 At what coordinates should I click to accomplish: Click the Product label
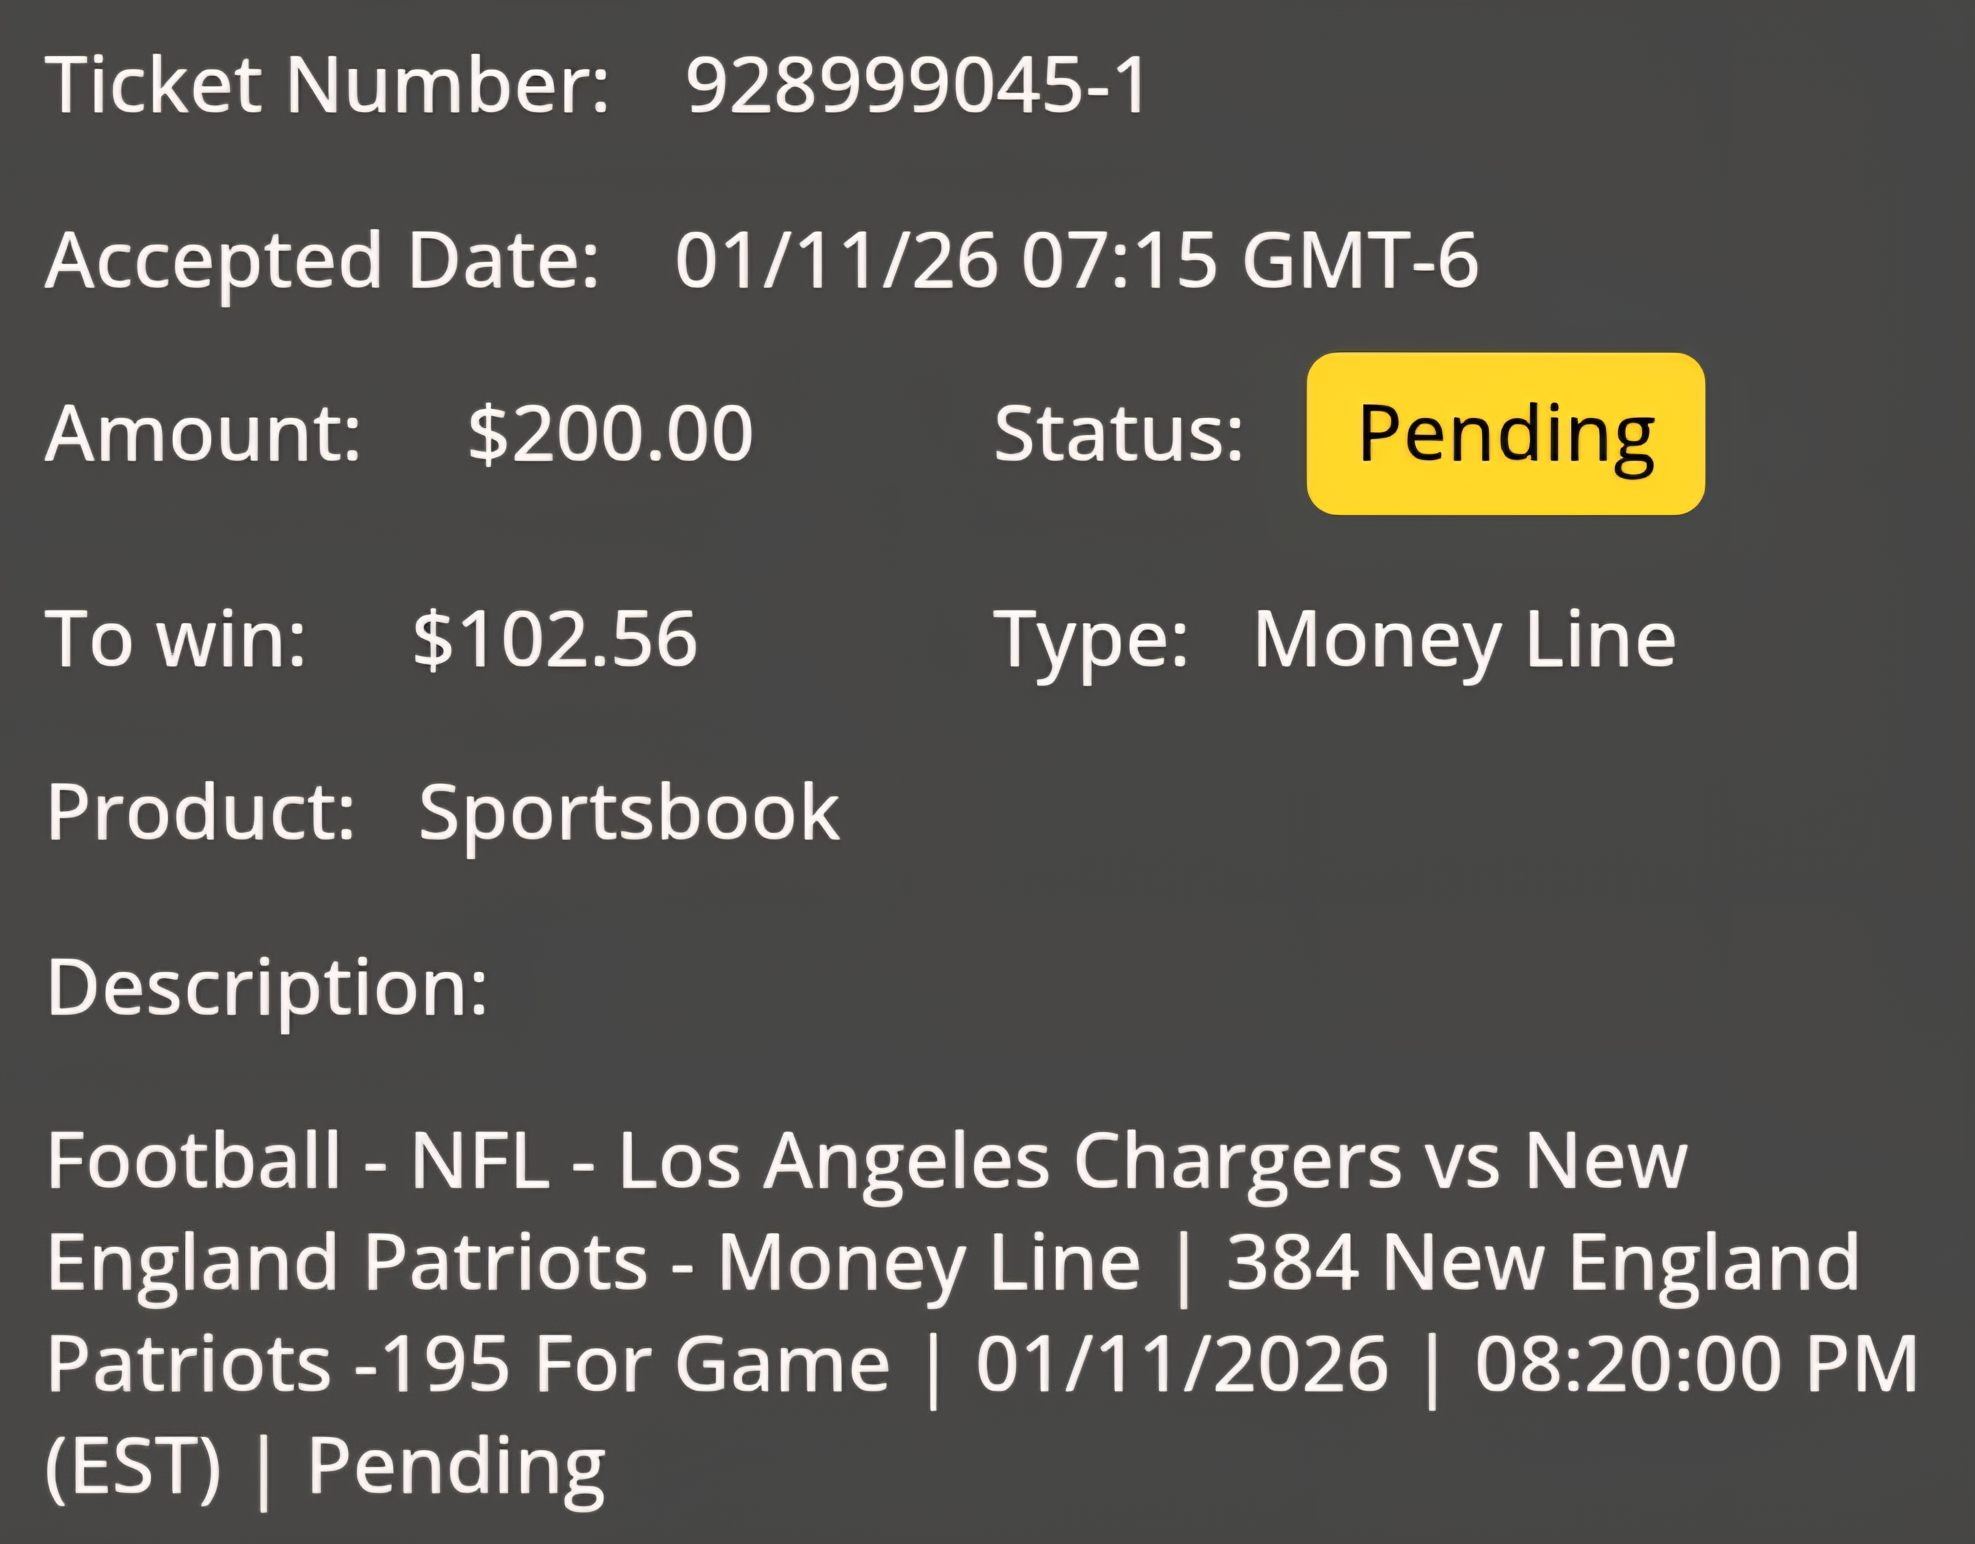[x=201, y=812]
